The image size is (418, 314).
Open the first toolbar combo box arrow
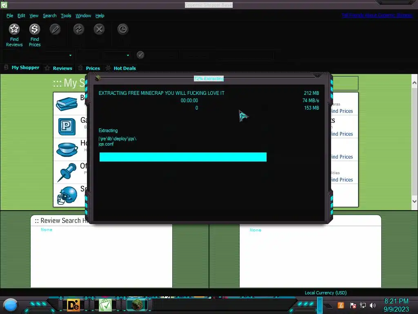click(x=70, y=55)
